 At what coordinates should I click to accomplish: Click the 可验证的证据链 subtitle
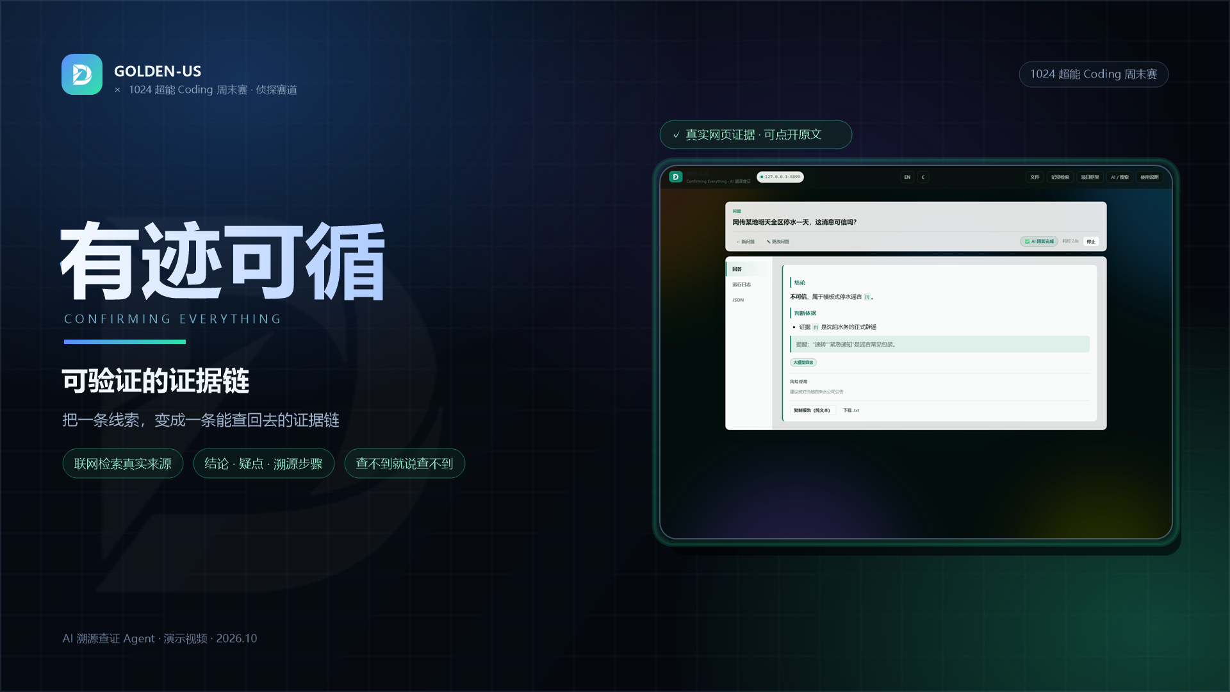pos(156,381)
